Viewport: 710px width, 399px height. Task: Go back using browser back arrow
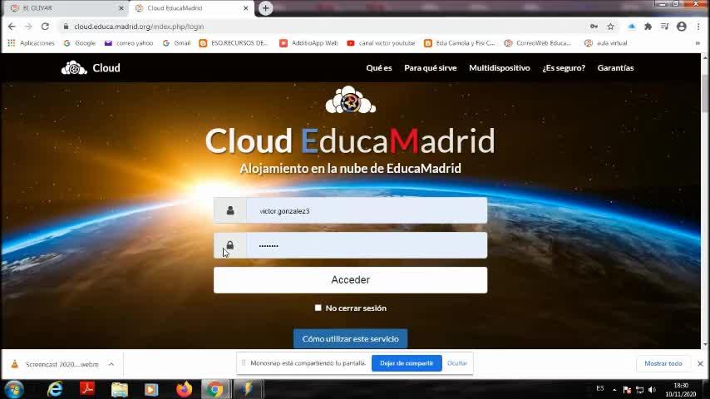[x=12, y=27]
